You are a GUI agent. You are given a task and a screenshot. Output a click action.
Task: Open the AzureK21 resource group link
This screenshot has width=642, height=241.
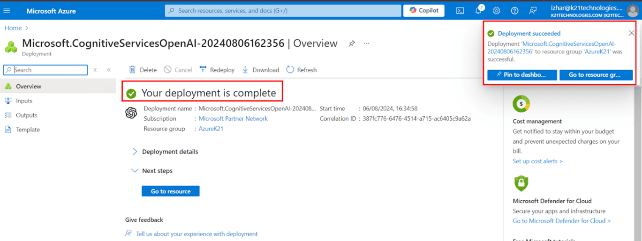coord(211,129)
